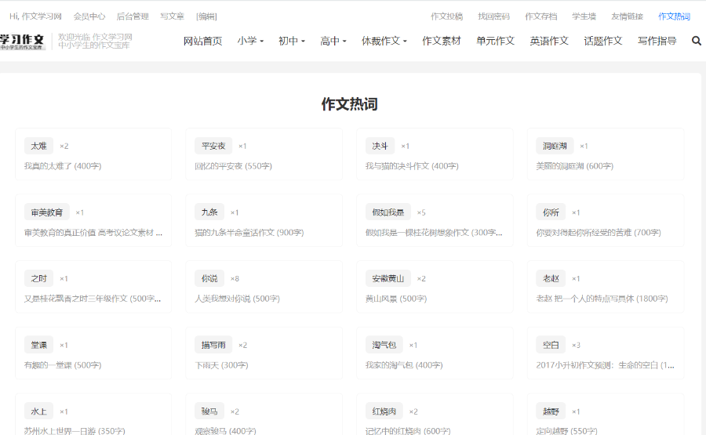
Task: Click the 审美教育 tag
Action: (x=47, y=212)
